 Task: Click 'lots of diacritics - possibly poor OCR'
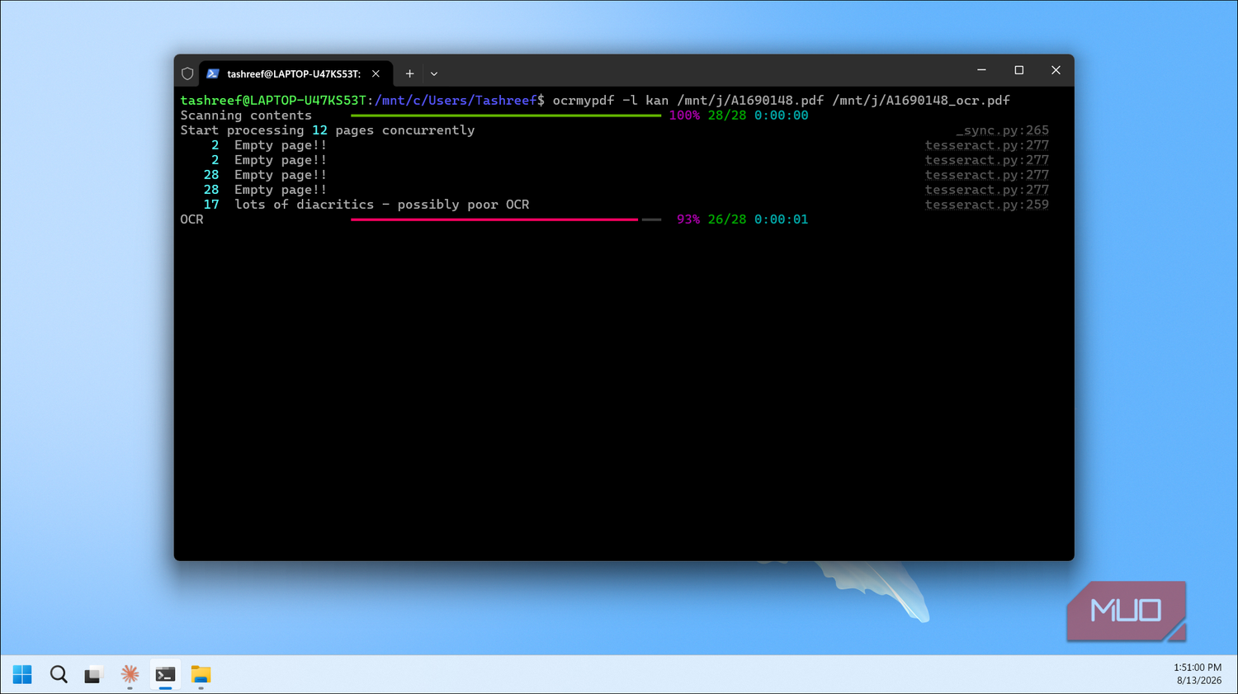click(x=381, y=205)
